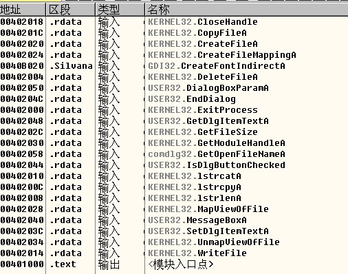Select USER32.IsDlgButtonChecked entry
348x274 pixels.
[217, 165]
